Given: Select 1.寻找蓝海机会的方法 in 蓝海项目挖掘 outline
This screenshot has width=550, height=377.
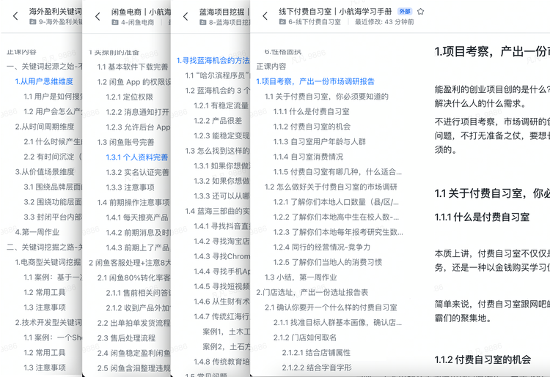Looking at the screenshot, I should tap(213, 61).
